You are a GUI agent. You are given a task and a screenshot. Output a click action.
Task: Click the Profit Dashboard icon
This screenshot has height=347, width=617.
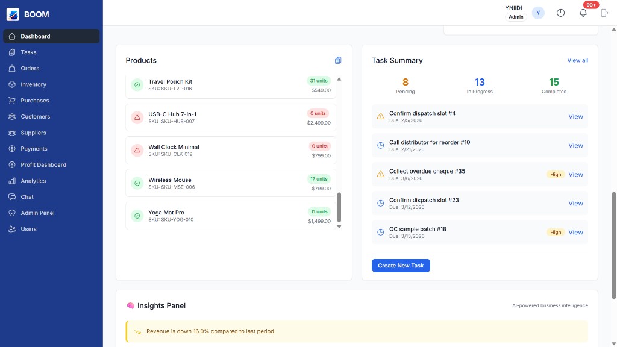12,165
